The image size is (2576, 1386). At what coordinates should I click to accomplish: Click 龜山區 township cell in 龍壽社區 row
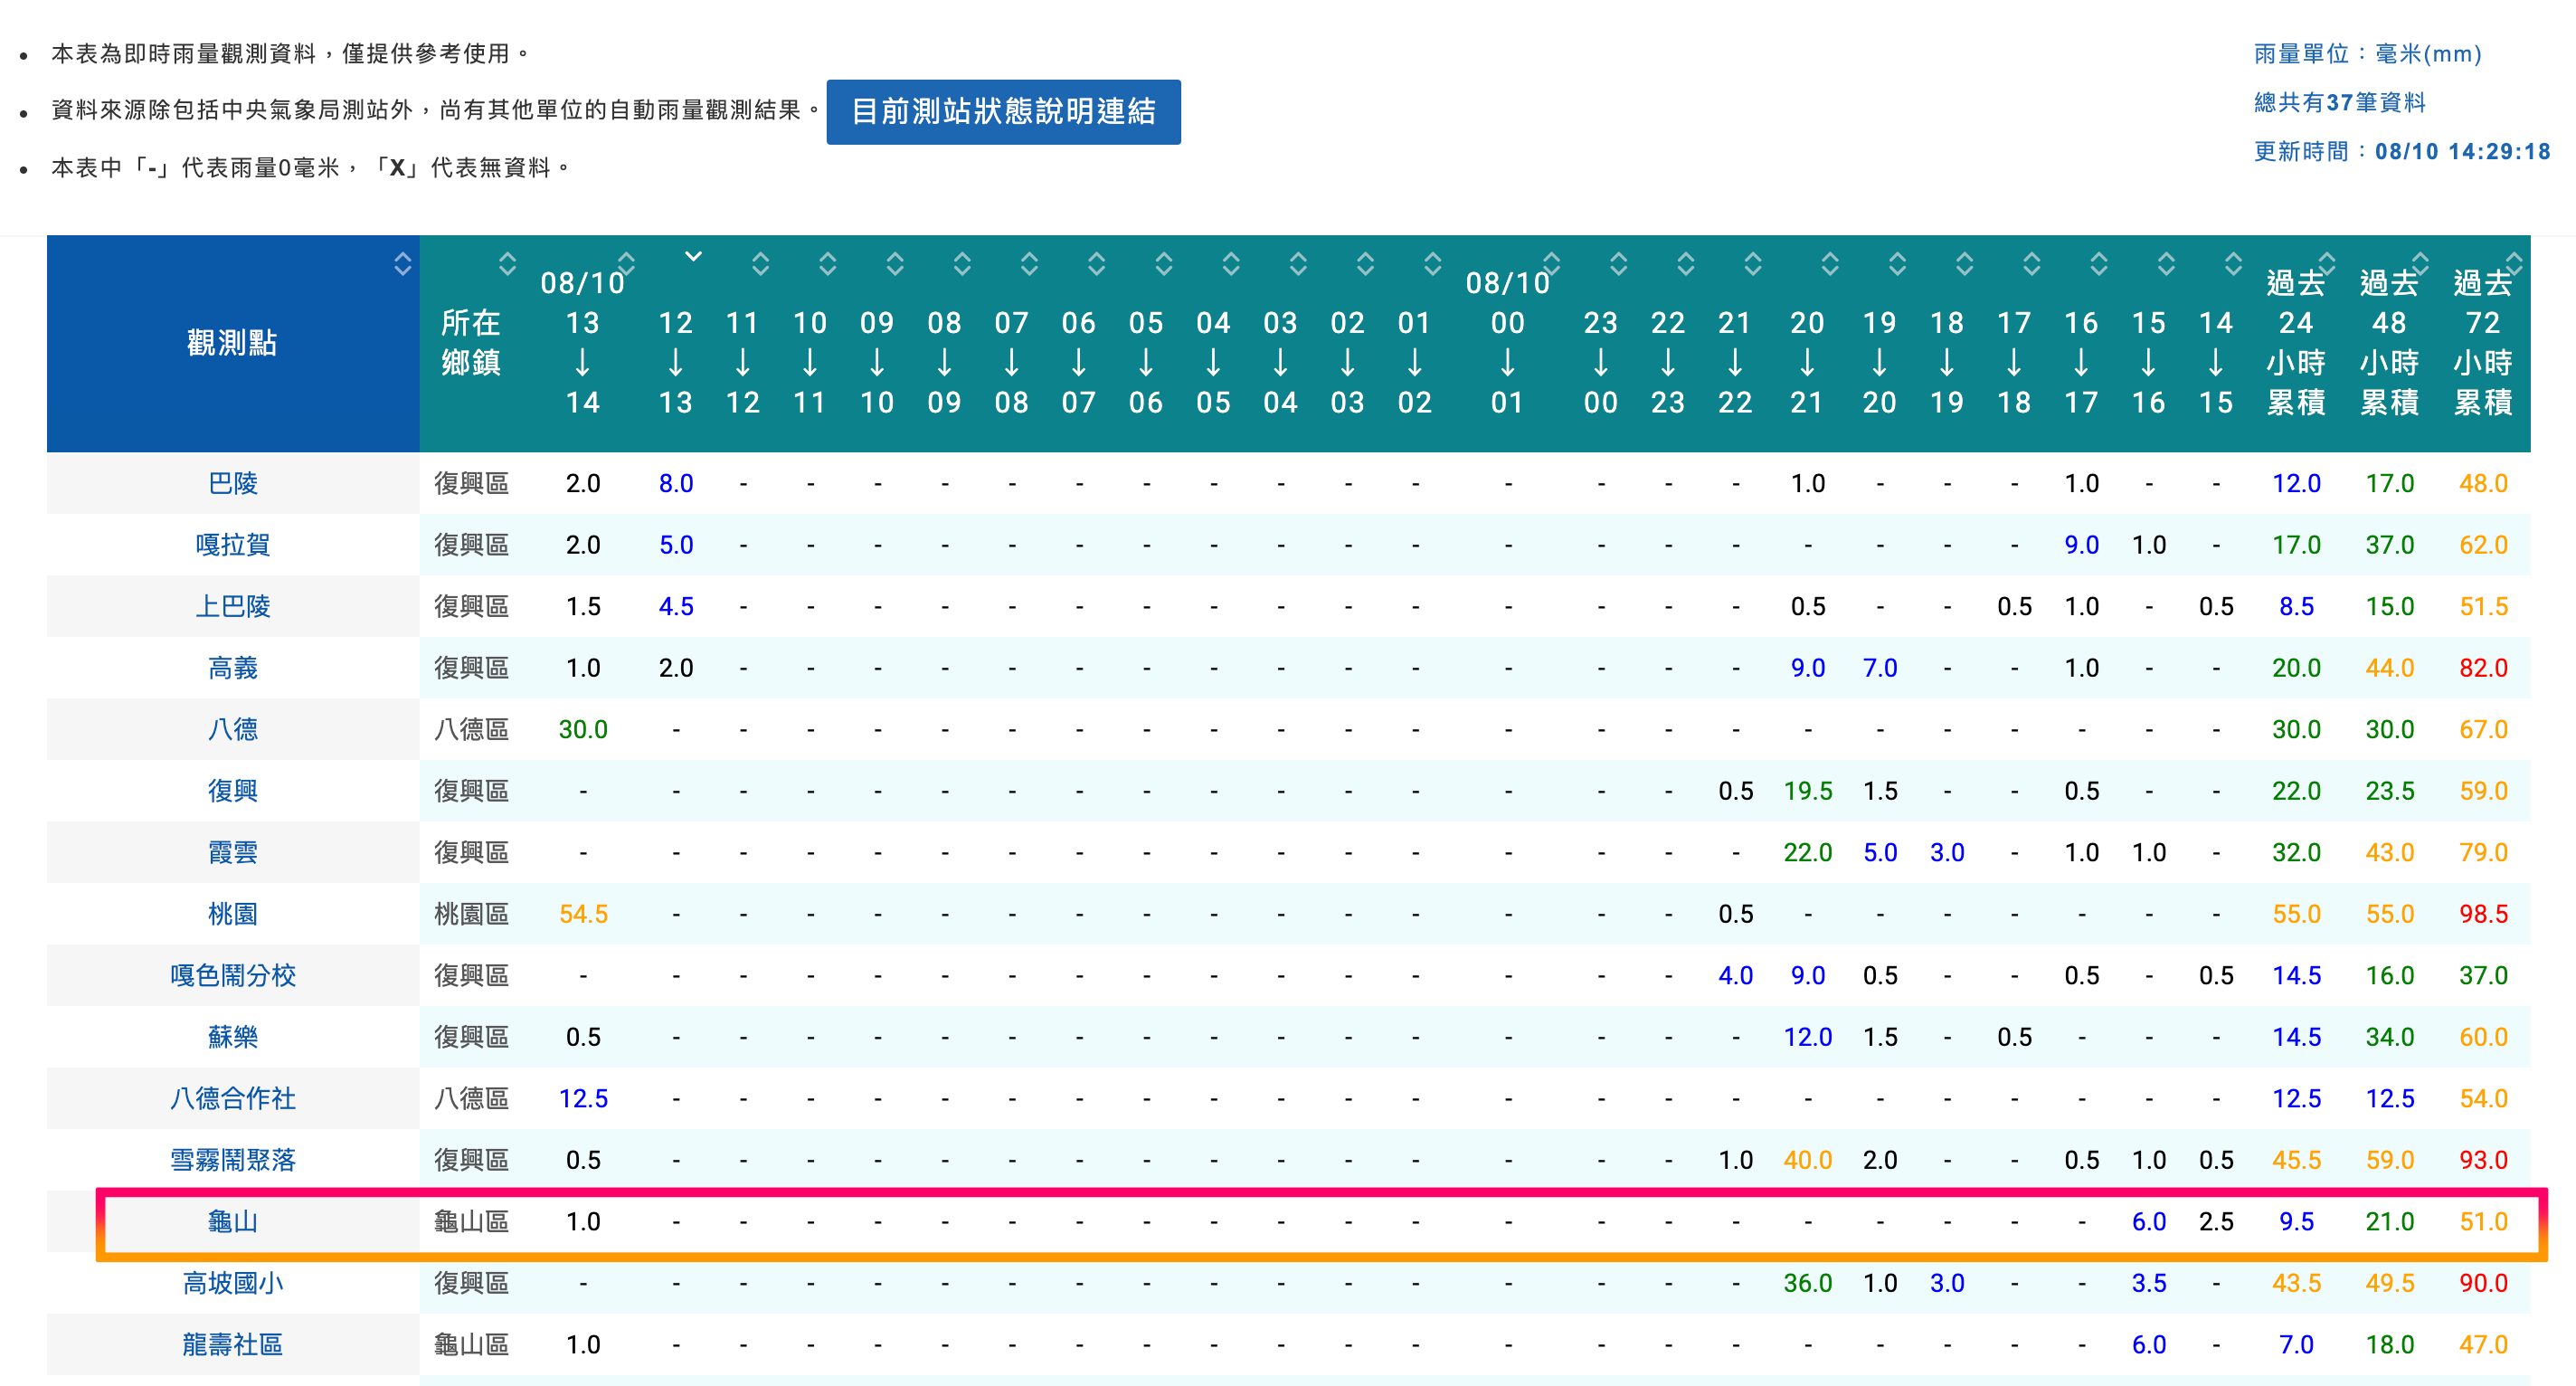point(471,1345)
